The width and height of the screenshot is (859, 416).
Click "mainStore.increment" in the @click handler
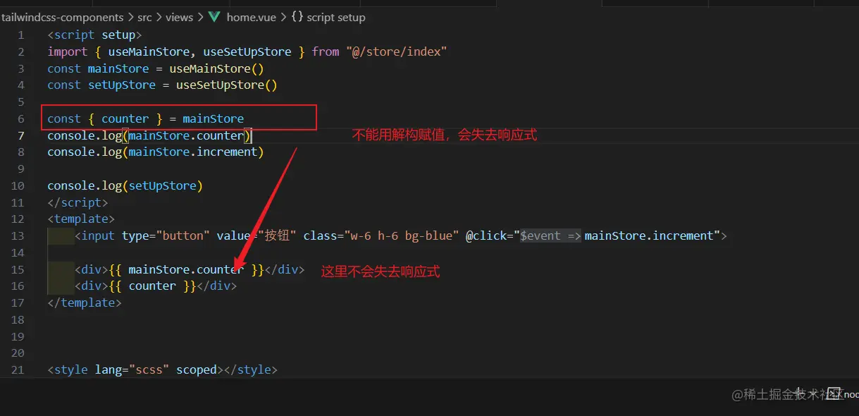pyautogui.click(x=648, y=235)
